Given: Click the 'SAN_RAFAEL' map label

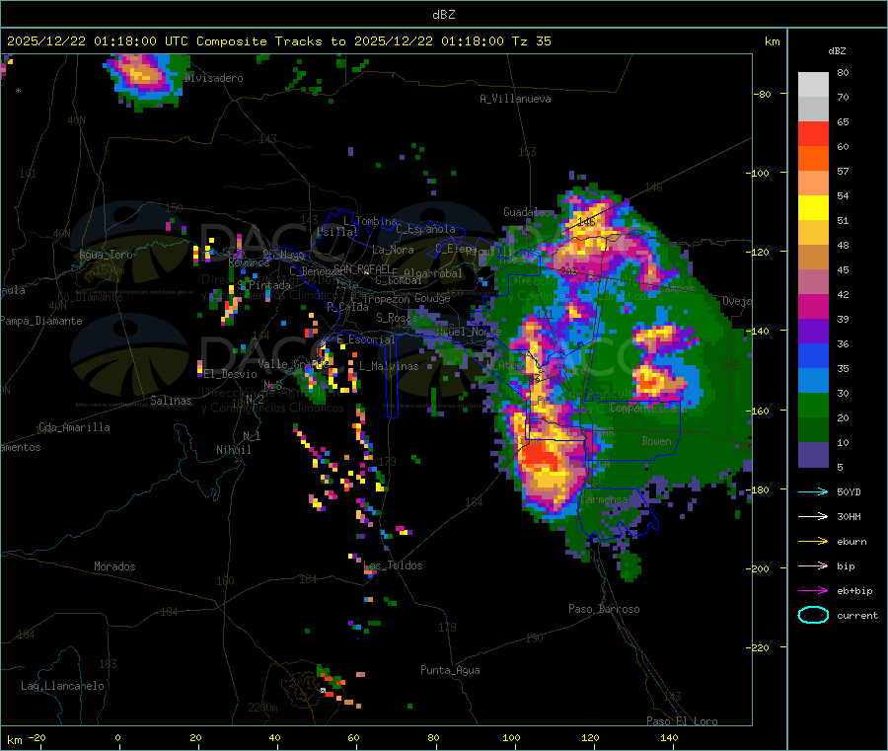Looking at the screenshot, I should tap(362, 268).
